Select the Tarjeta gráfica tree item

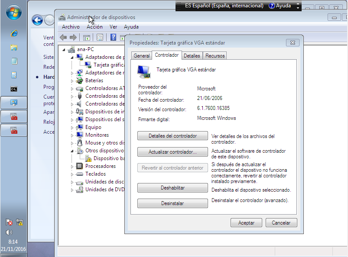(x=108, y=65)
